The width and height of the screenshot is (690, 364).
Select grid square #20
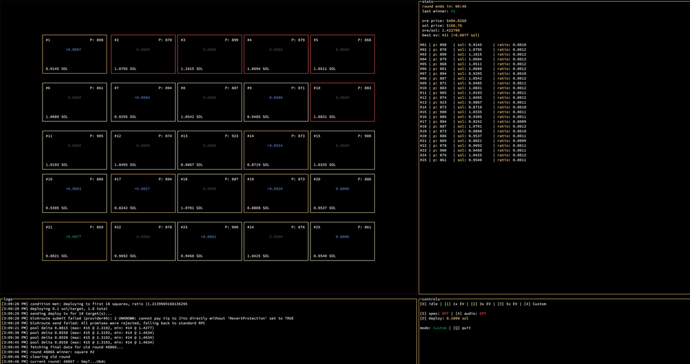point(343,193)
